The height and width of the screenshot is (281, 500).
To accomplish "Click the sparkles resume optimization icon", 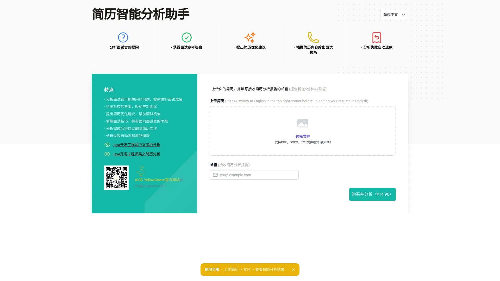I will (250, 37).
